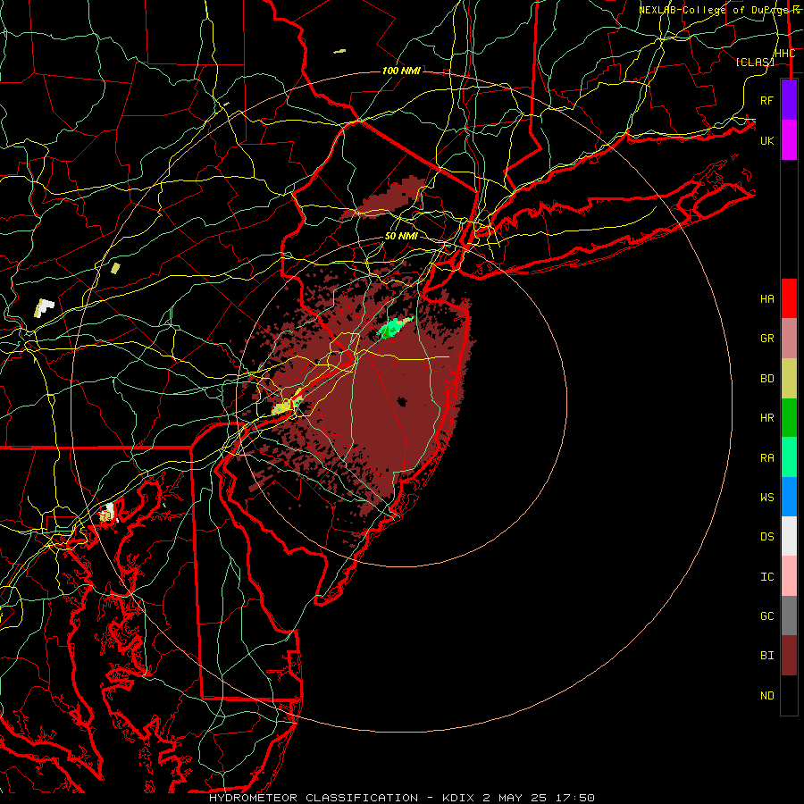The height and width of the screenshot is (804, 804).
Task: Click the 'KDIX' radar site identifier
Action: (459, 798)
